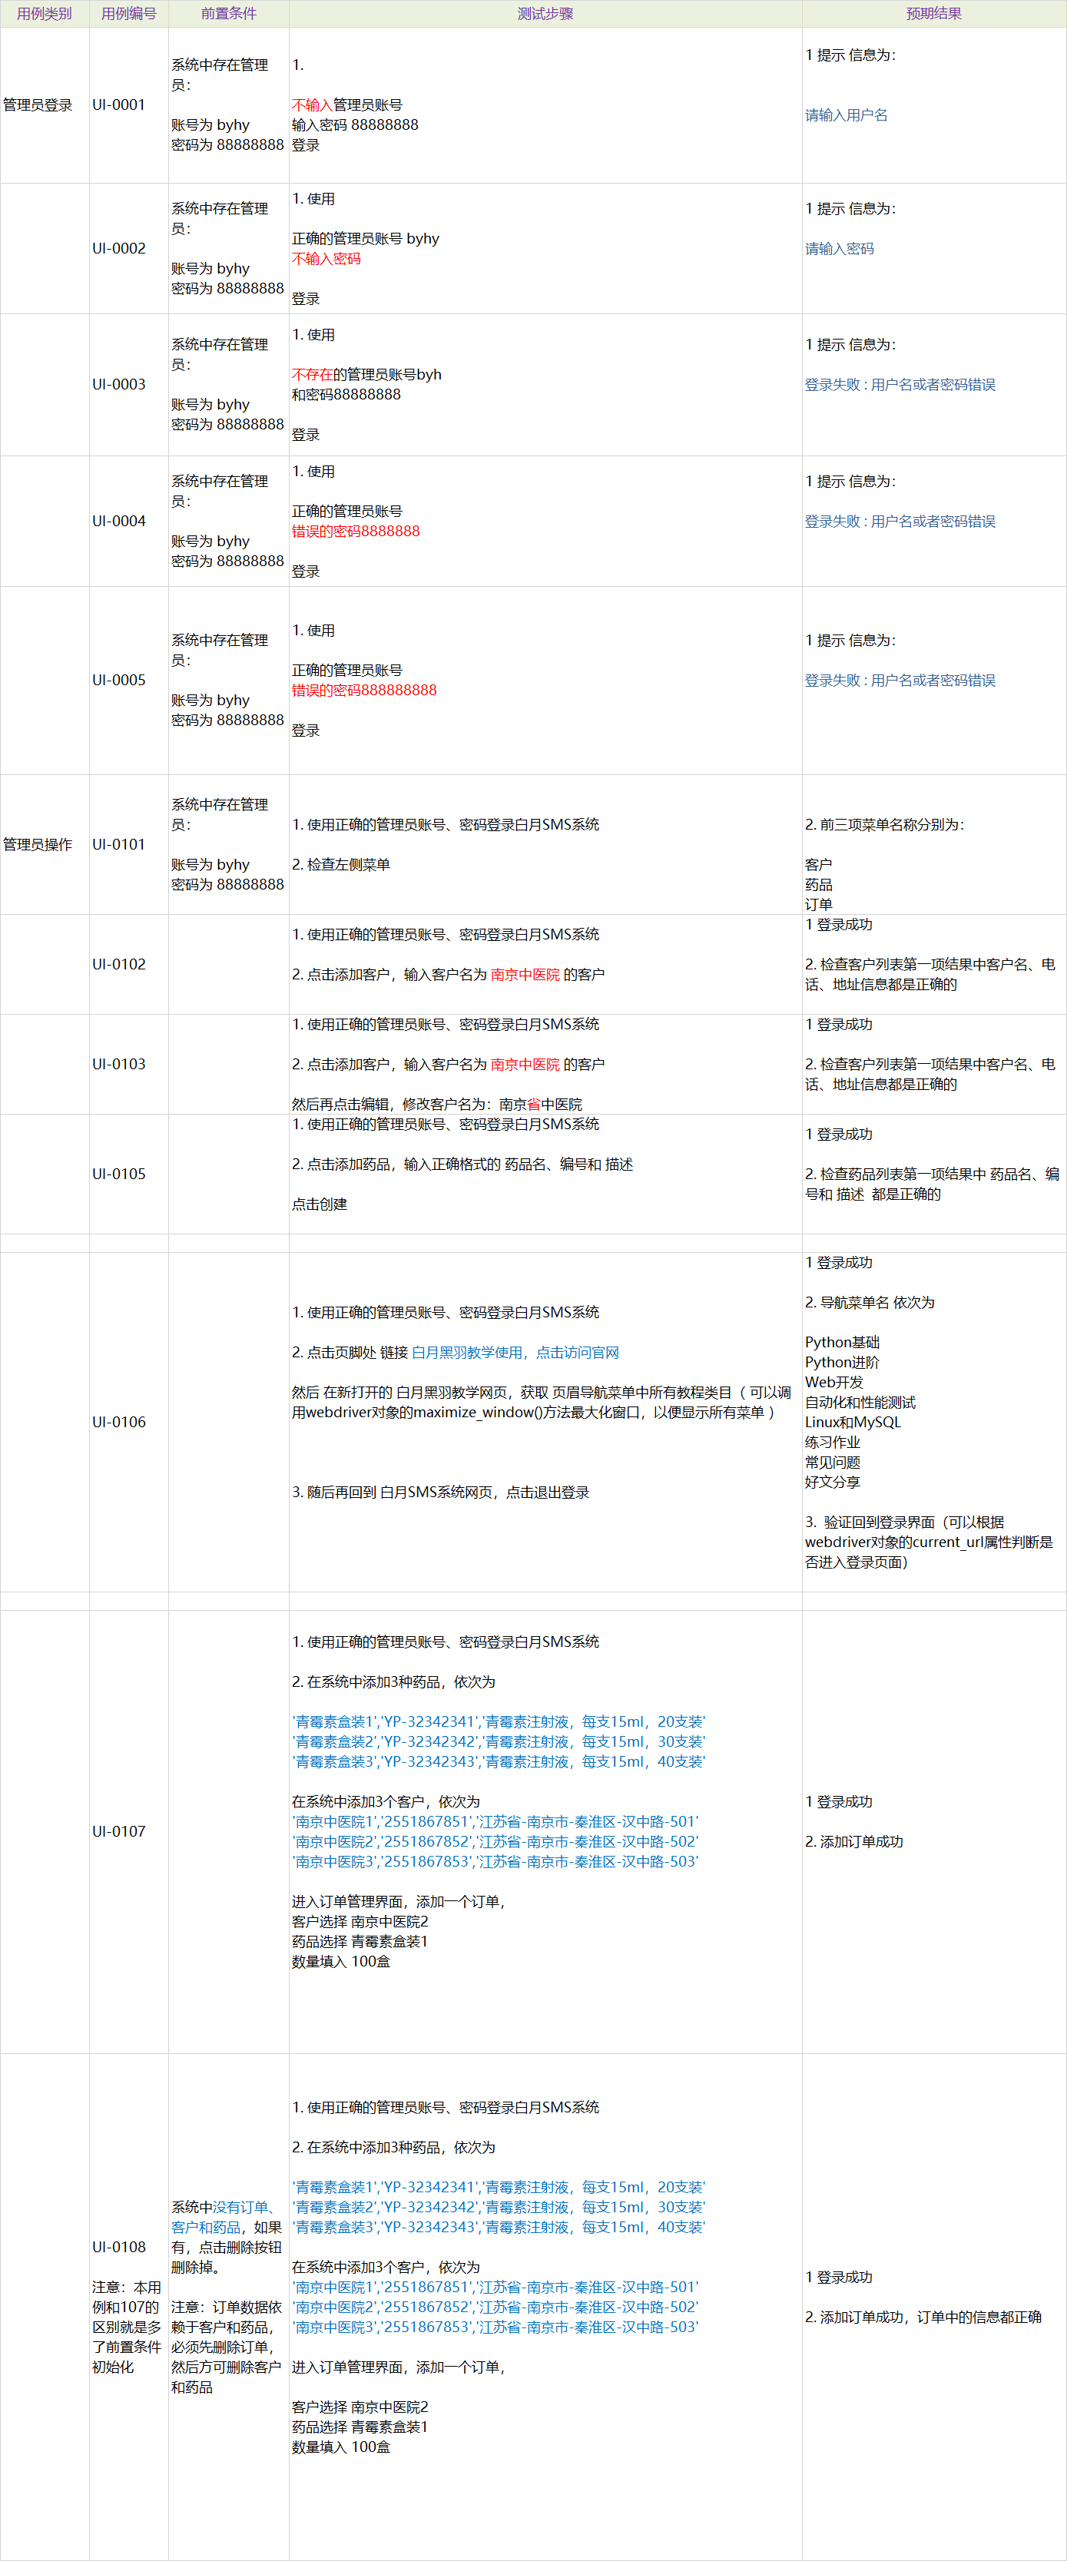The height and width of the screenshot is (2561, 1067).
Task: Click 然后再点击编辑 step in UI-0103
Action: [x=436, y=1104]
